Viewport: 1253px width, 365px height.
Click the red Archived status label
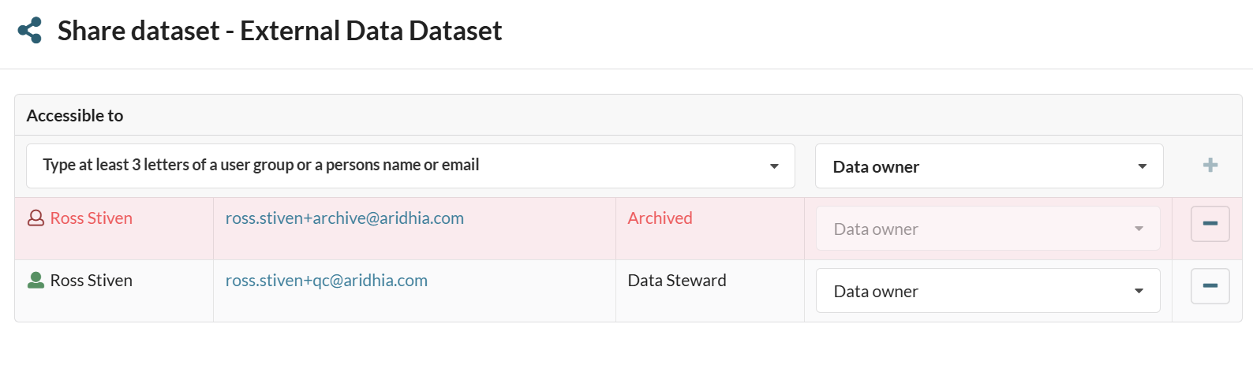pos(660,218)
